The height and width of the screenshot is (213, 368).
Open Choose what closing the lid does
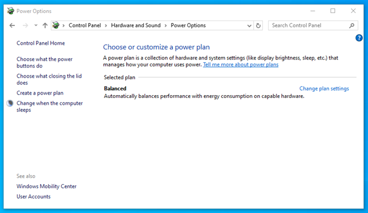coord(49,79)
